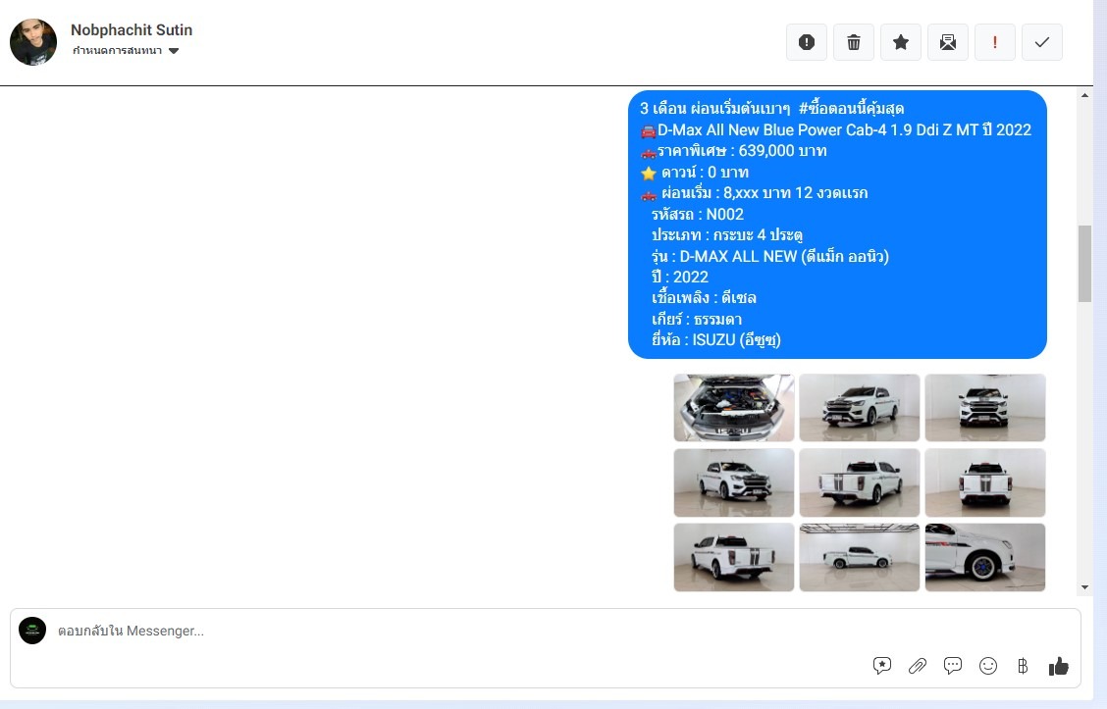Open the front-right angle truck photo

point(733,482)
